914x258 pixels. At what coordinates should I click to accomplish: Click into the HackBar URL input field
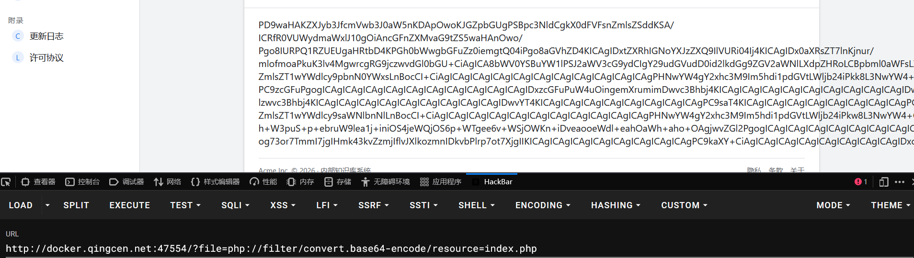point(457,248)
